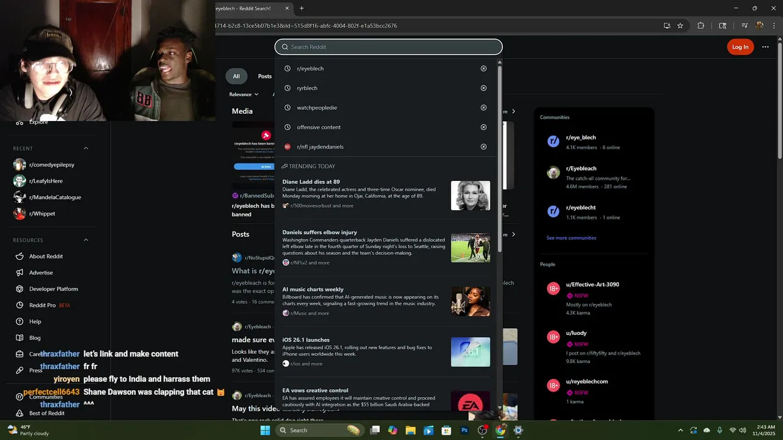Image resolution: width=783 pixels, height=440 pixels.
Task: Select the Posts search filter tab
Action: 265,76
